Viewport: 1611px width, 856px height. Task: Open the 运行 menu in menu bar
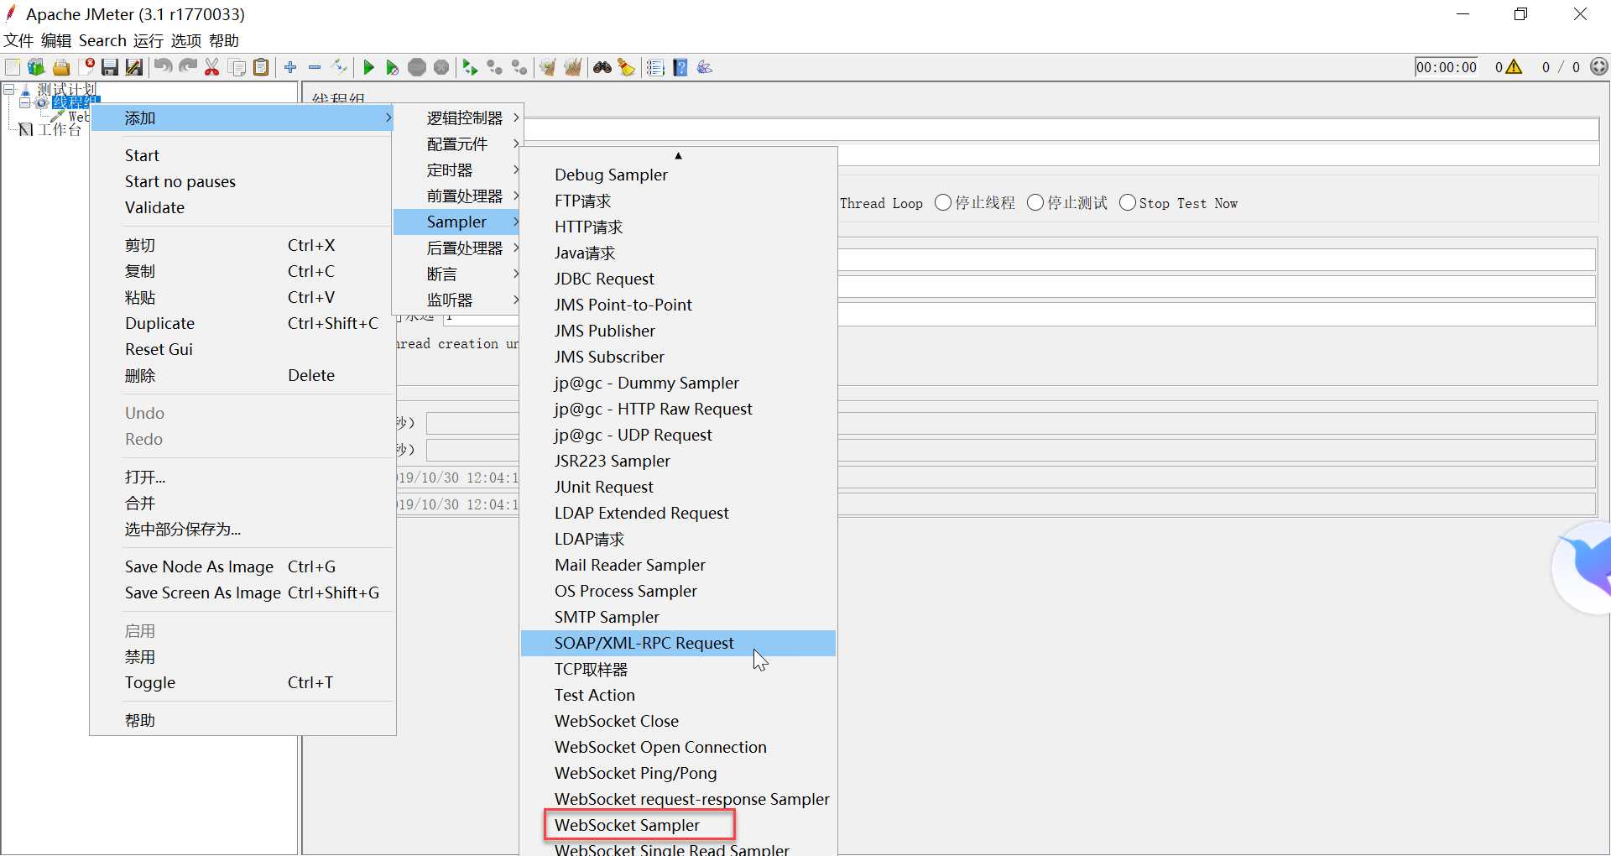point(149,40)
